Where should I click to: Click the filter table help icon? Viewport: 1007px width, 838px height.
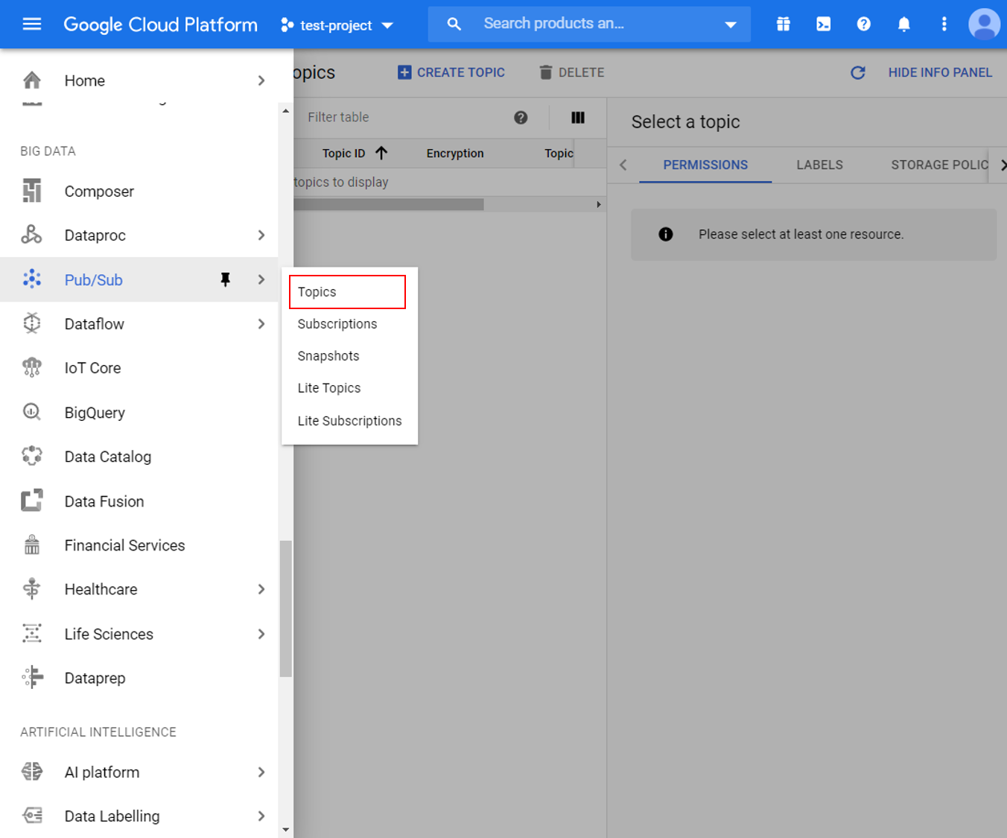coord(521,117)
